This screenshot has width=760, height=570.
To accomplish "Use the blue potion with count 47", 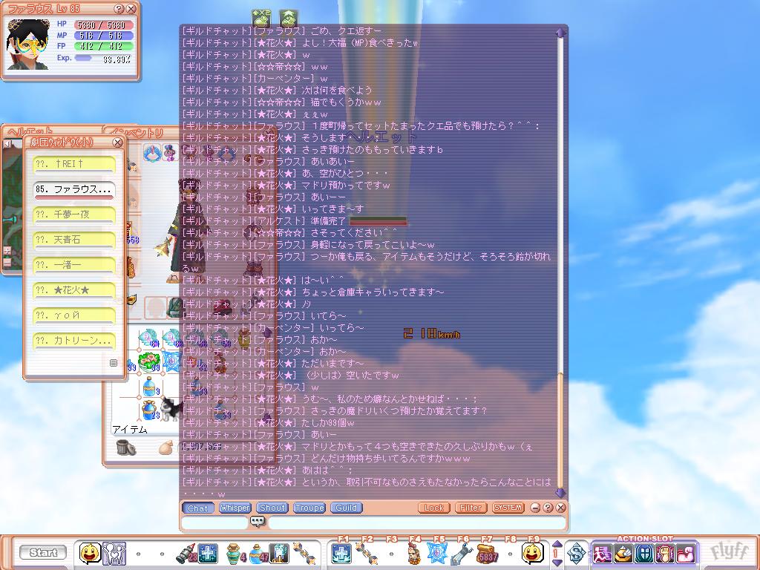I will [258, 554].
